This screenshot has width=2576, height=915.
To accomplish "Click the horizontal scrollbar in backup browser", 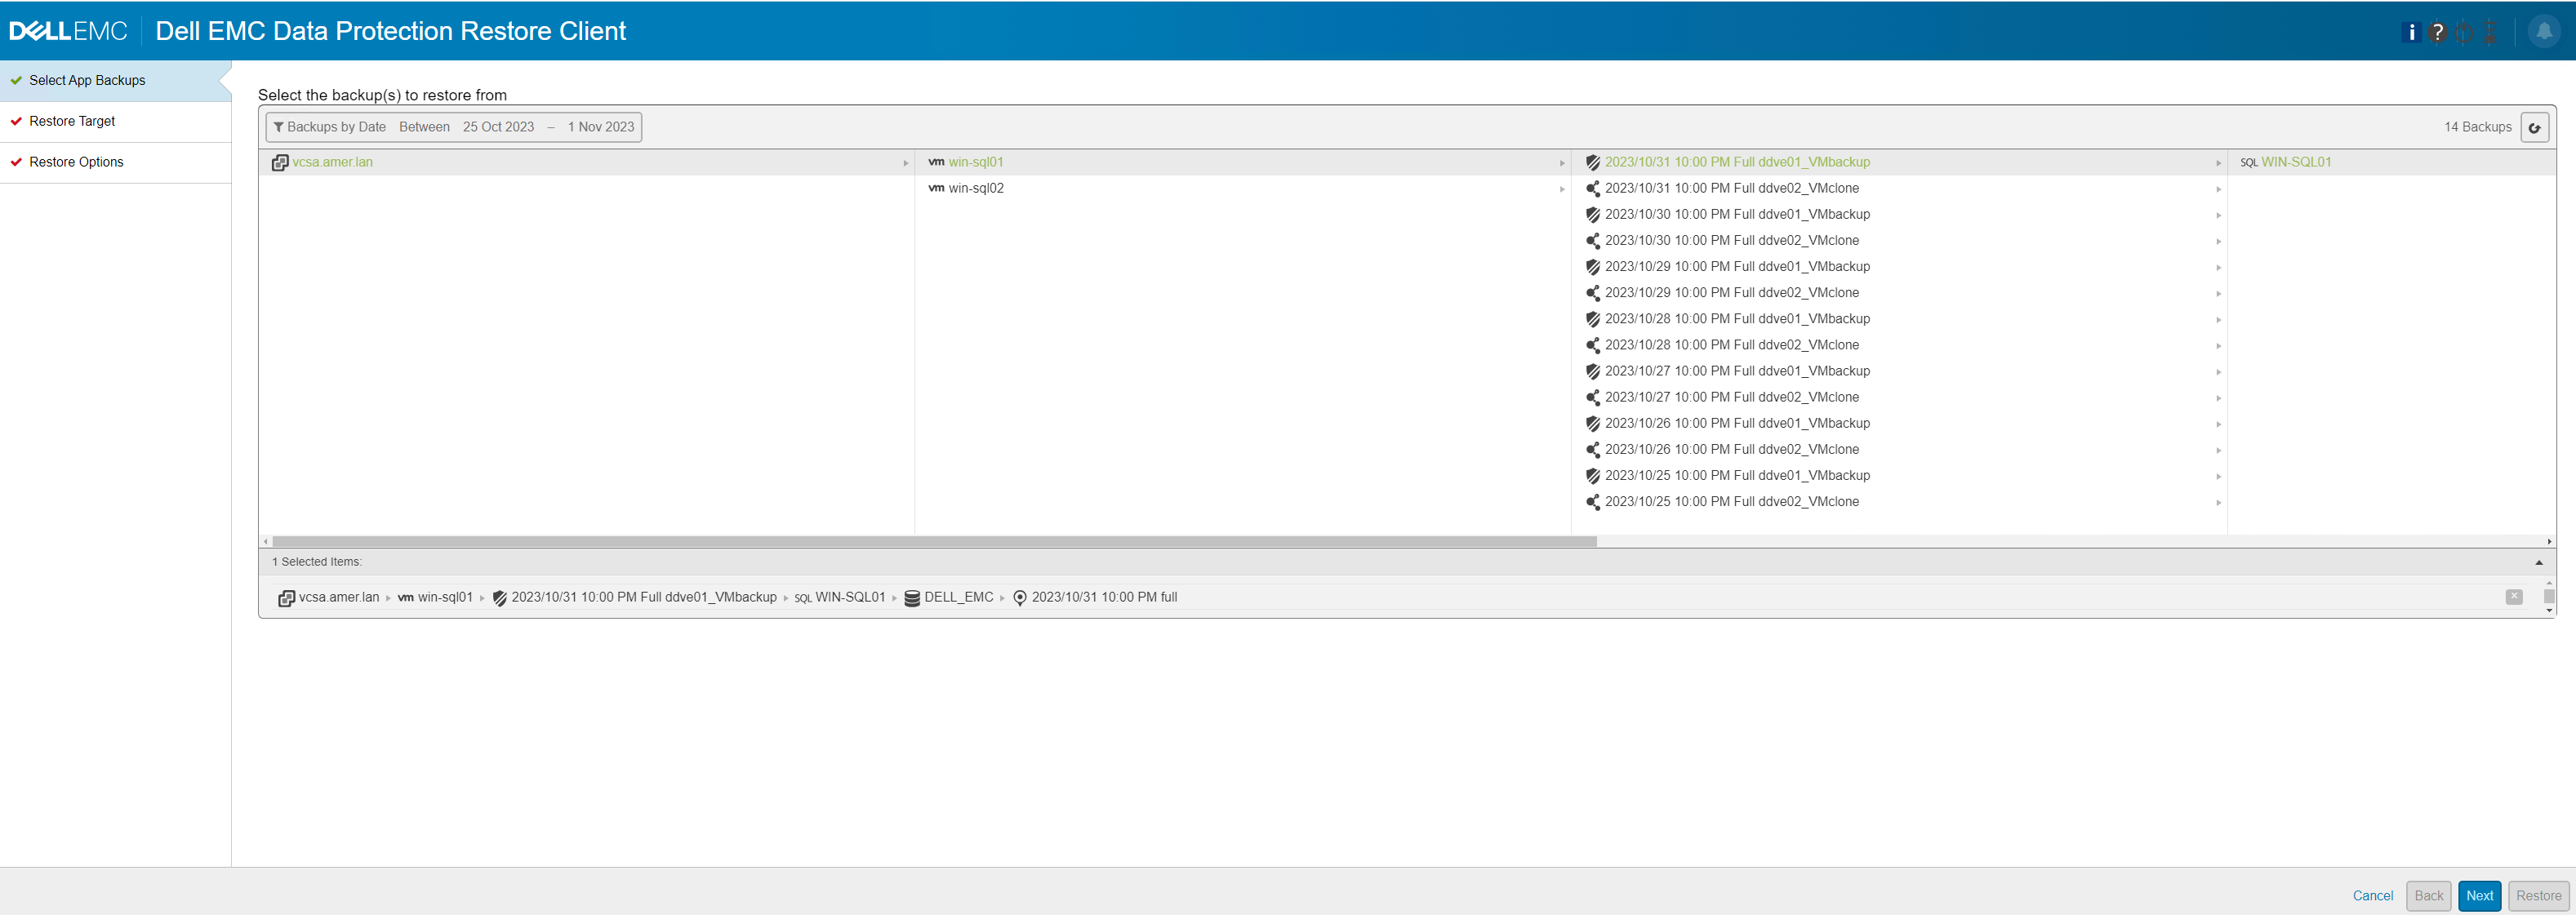I will pos(933,541).
